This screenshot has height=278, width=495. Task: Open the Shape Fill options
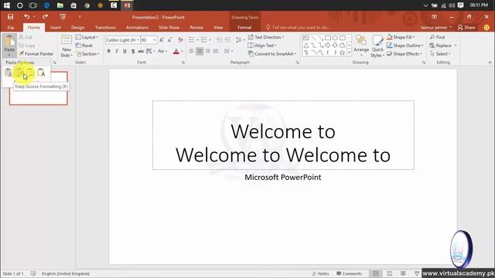401,37
